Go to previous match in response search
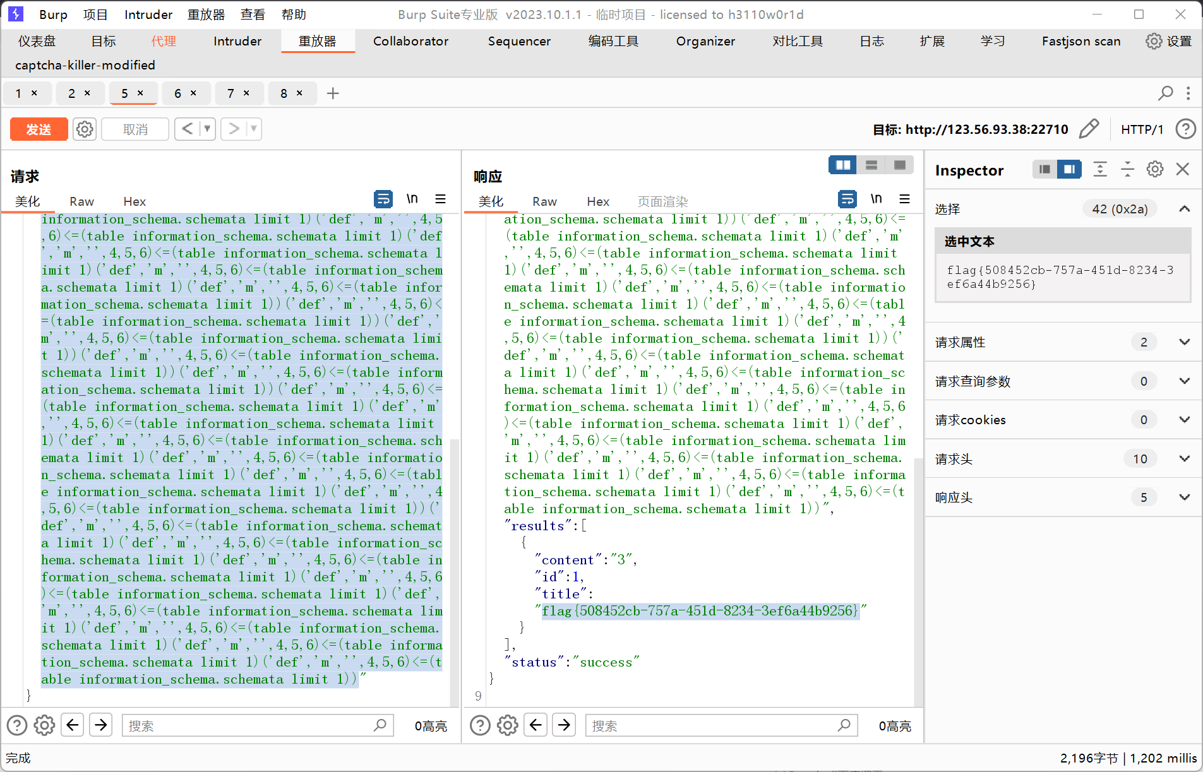Image resolution: width=1203 pixels, height=772 pixels. coord(536,725)
